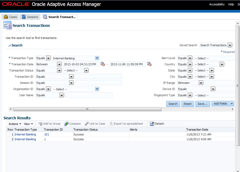The image size is (240, 172).
Task: Collapse the Search section triangle
Action: click(9, 45)
